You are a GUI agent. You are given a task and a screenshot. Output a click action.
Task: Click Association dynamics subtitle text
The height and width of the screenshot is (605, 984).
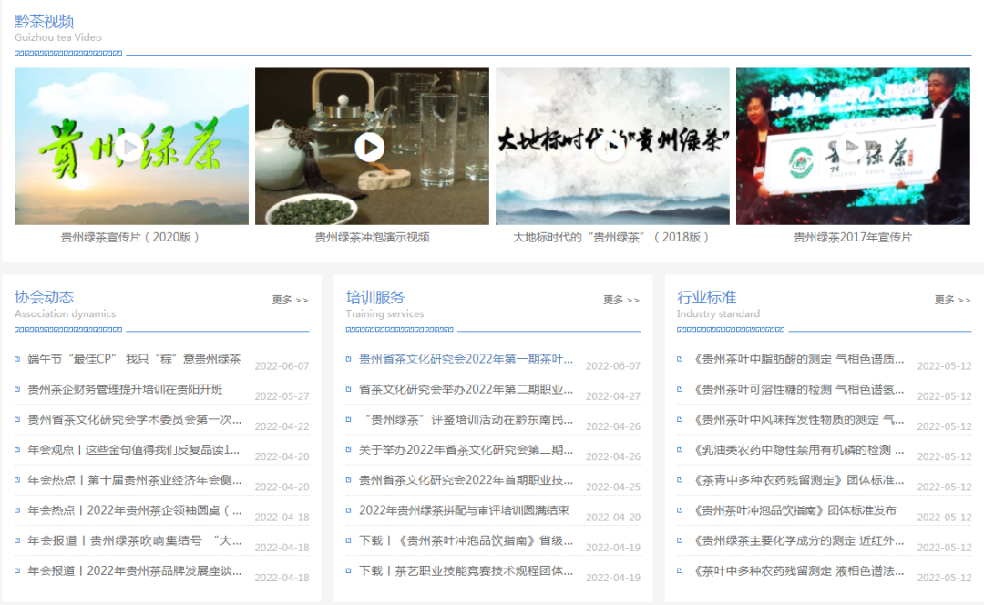[x=66, y=313]
